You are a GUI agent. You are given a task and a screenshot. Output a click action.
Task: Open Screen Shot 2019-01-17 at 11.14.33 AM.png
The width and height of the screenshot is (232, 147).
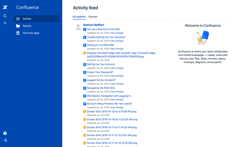pos(112,127)
